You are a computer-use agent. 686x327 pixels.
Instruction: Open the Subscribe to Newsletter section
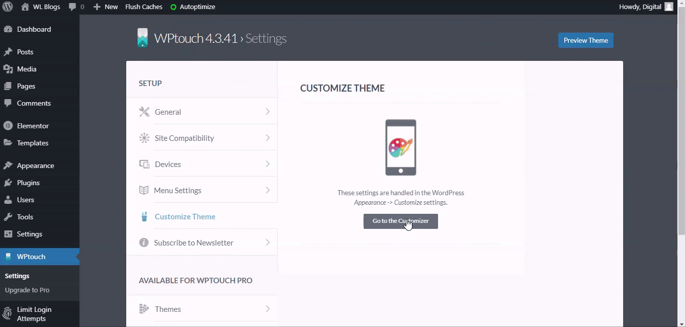[202, 242]
